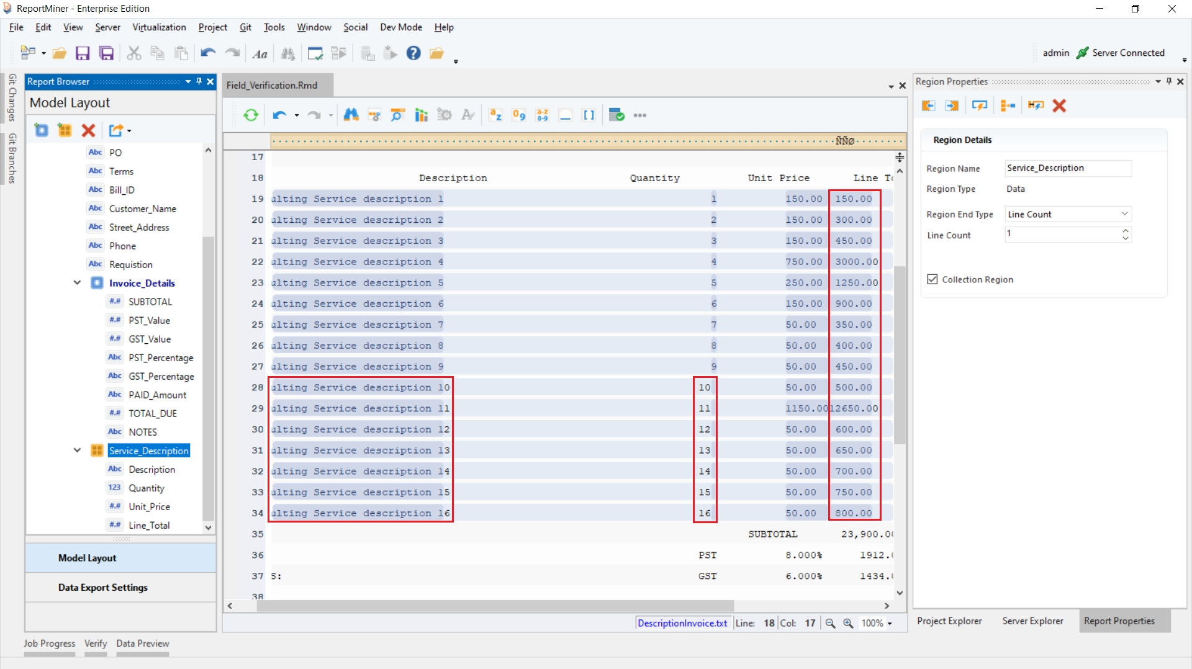Click the Open folder icon in main toolbar
Screen dimensions: 1192x669
click(60, 53)
